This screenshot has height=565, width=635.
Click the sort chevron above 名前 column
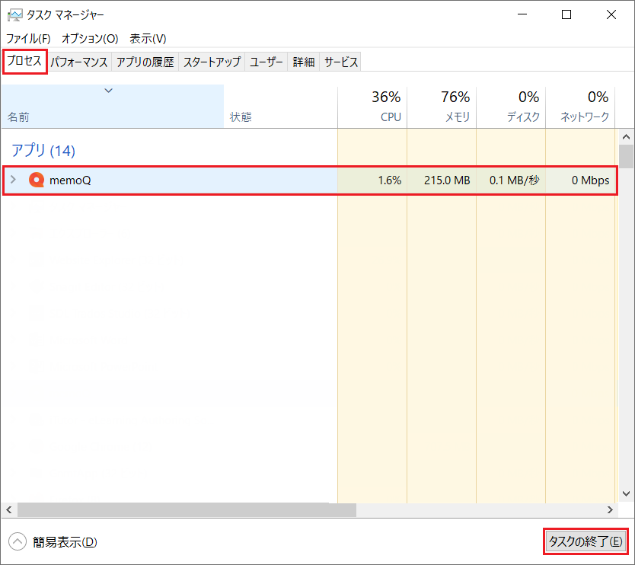pos(108,91)
